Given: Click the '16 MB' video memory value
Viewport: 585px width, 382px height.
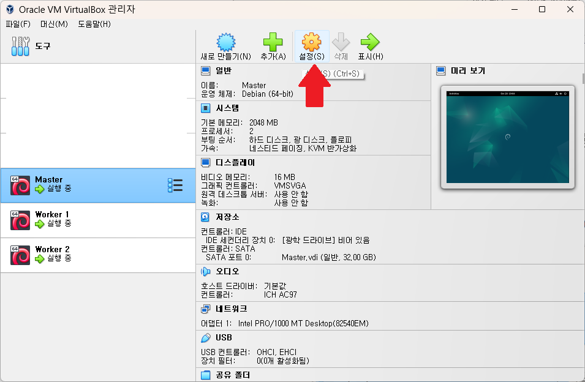Looking at the screenshot, I should pyautogui.click(x=284, y=177).
